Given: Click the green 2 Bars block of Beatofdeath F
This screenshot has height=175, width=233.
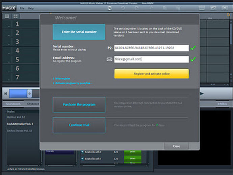Looking at the screenshot, I should coord(133,158).
